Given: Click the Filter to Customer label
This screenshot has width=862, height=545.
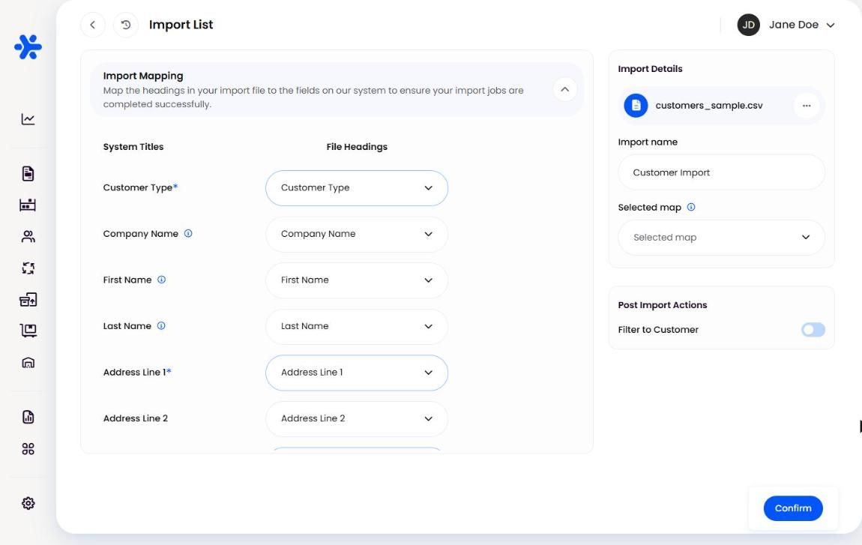Looking at the screenshot, I should pos(658,330).
